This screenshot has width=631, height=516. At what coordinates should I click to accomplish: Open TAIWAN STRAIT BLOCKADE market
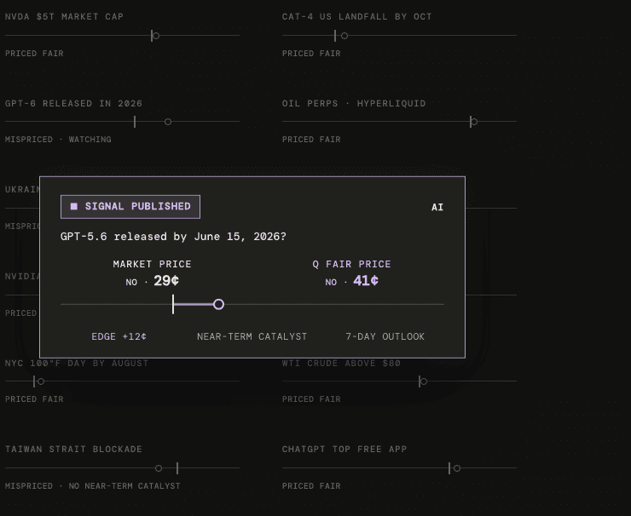(x=73, y=449)
